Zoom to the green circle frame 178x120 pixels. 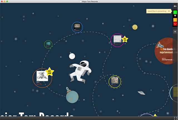point(48,44)
